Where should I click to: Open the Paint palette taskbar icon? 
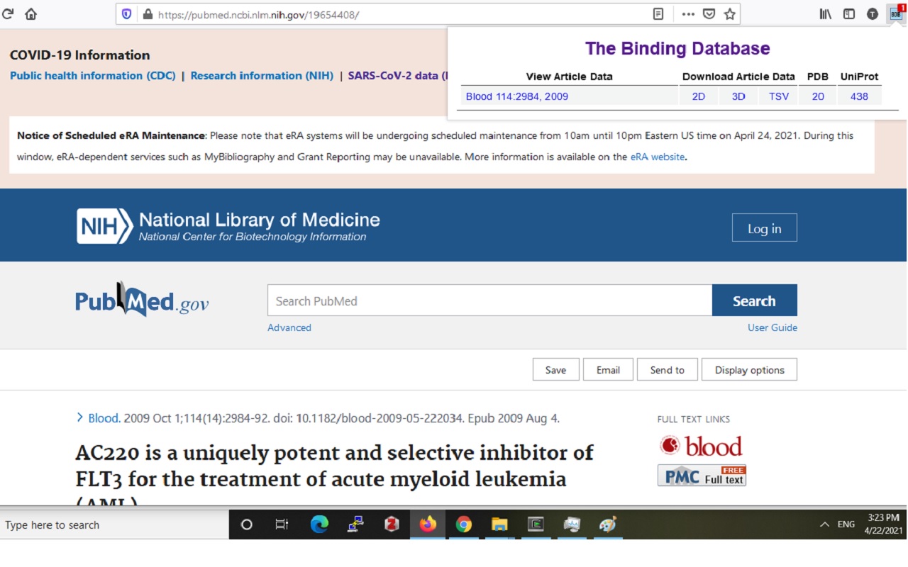608,524
